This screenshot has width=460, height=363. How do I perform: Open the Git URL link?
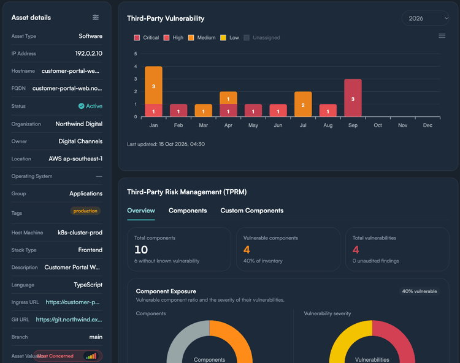pos(69,320)
